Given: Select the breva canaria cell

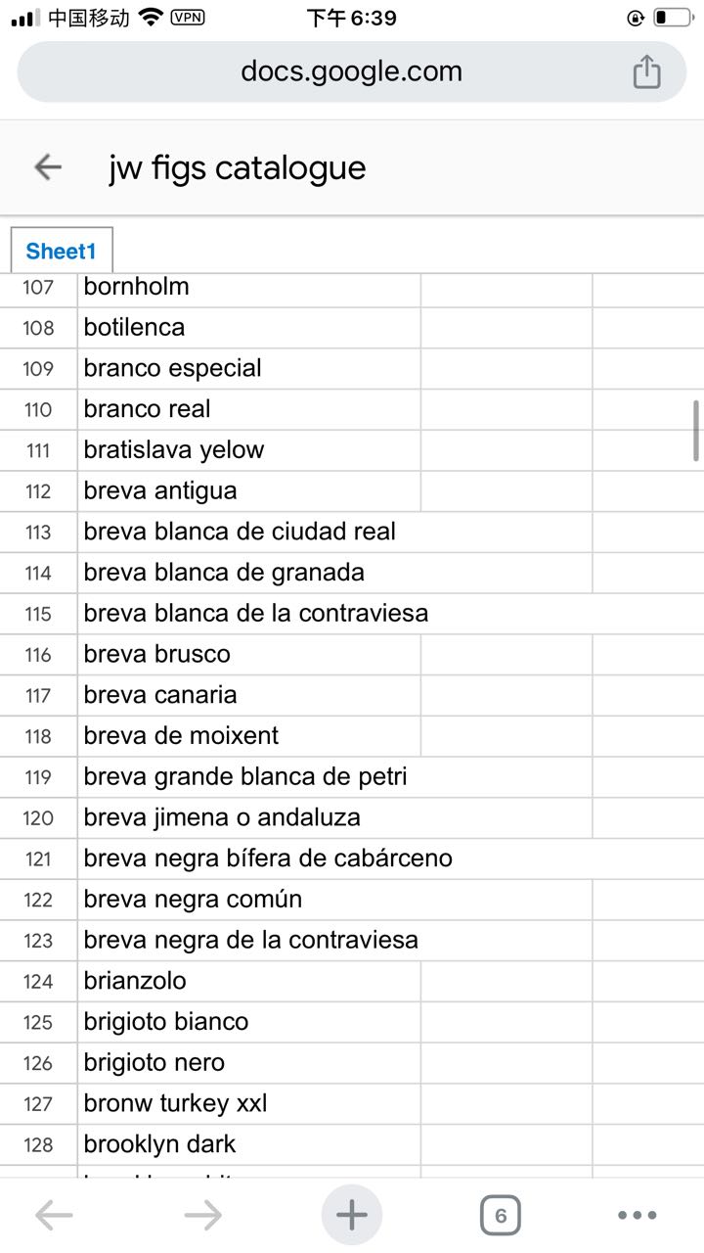Looking at the screenshot, I should [x=249, y=695].
